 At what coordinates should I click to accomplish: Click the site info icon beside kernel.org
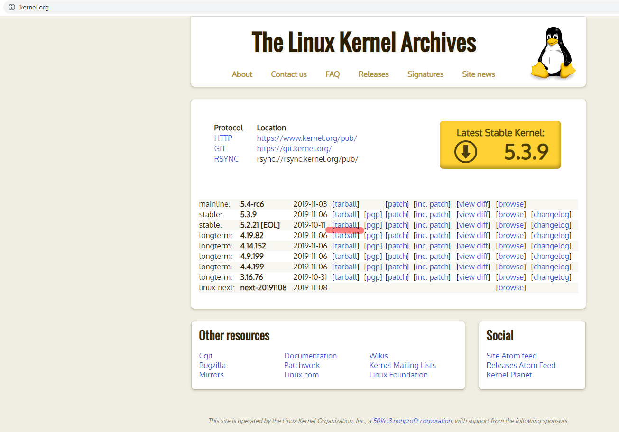(12, 7)
